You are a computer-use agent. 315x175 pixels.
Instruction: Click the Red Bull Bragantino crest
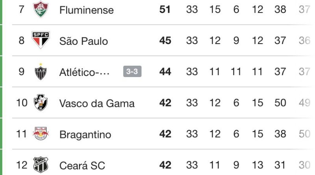pyautogui.click(x=40, y=134)
